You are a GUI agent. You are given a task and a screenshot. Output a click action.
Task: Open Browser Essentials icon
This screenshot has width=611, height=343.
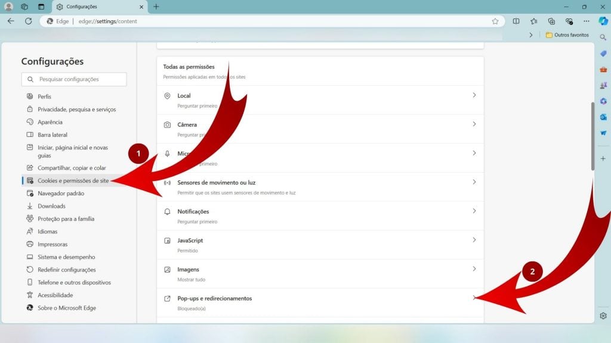coord(569,21)
